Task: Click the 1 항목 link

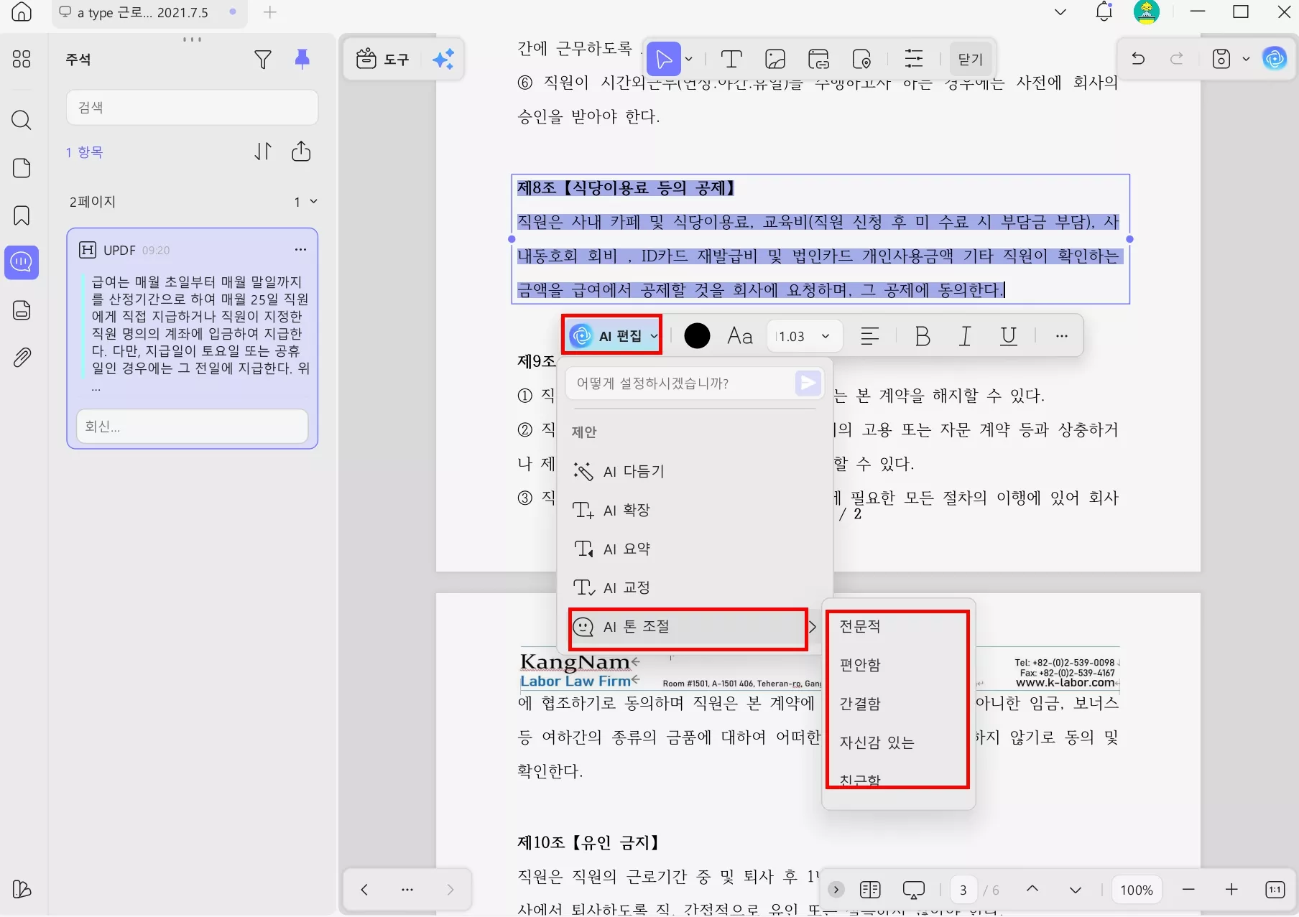Action: [x=84, y=152]
